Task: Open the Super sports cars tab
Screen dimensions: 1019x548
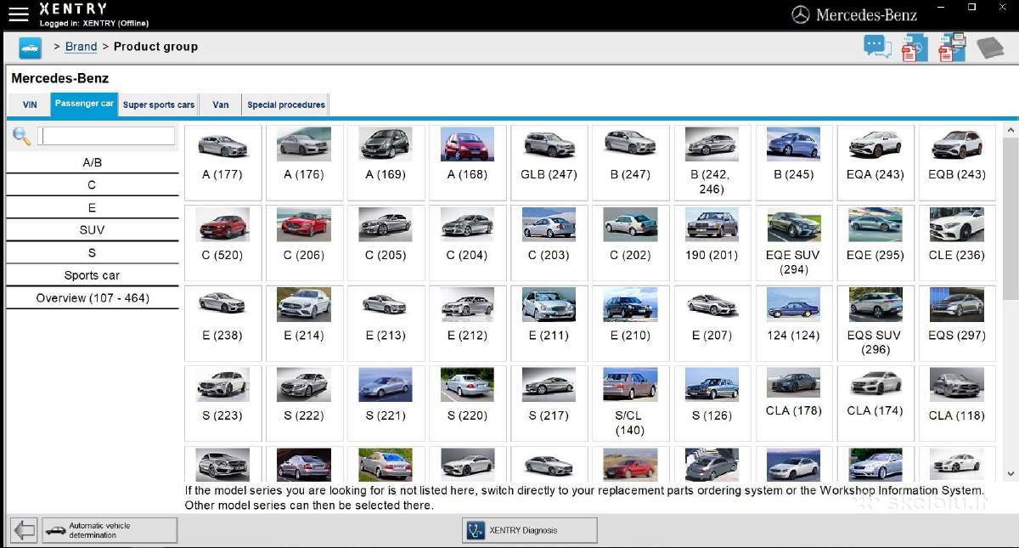Action: (x=159, y=105)
